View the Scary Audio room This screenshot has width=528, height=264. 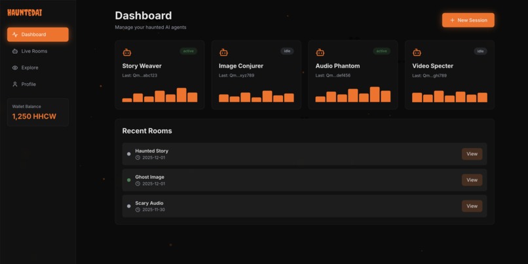[472, 206]
